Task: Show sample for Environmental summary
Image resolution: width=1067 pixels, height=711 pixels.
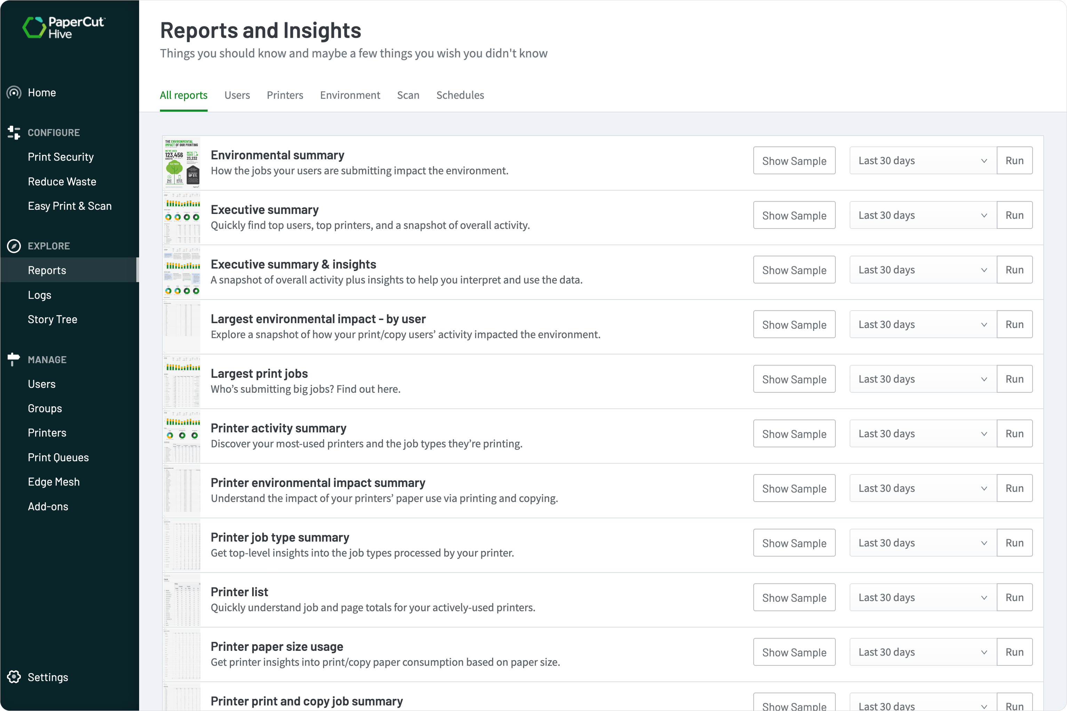Action: (x=794, y=160)
